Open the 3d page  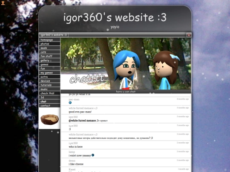49,97
